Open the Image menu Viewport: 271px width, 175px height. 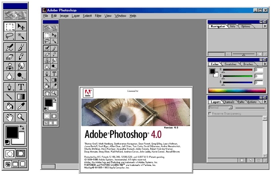(x=64, y=16)
